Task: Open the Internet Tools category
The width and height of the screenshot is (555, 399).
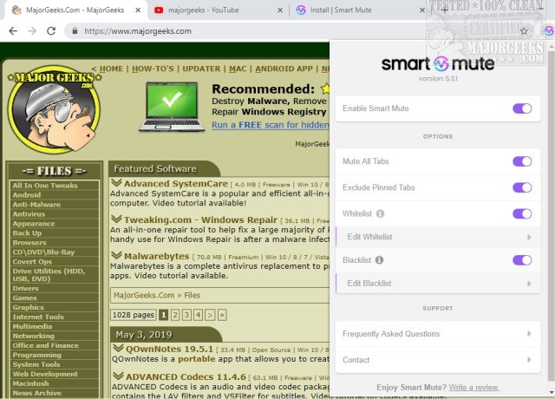Action: 38,317
